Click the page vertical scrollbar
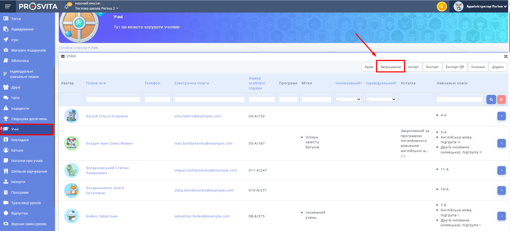Image resolution: width=510 pixels, height=231 pixels. pos(509,33)
